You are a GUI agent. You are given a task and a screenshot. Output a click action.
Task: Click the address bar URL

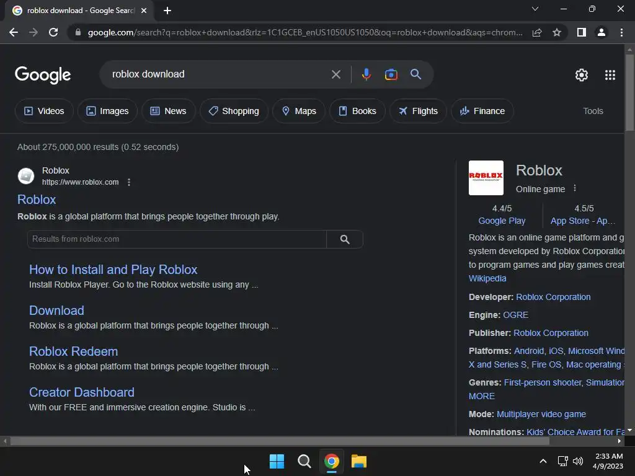pos(305,32)
